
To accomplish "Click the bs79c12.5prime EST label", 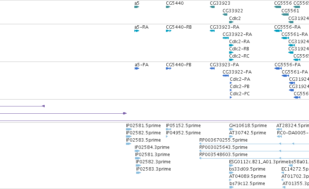I will click(247, 184).
